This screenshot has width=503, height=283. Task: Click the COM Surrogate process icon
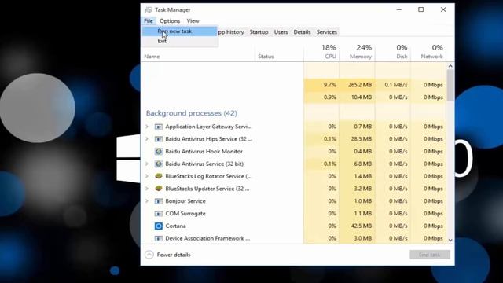[x=159, y=214]
